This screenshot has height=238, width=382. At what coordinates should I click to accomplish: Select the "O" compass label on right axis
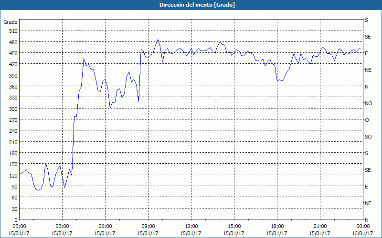[x=367, y=120]
